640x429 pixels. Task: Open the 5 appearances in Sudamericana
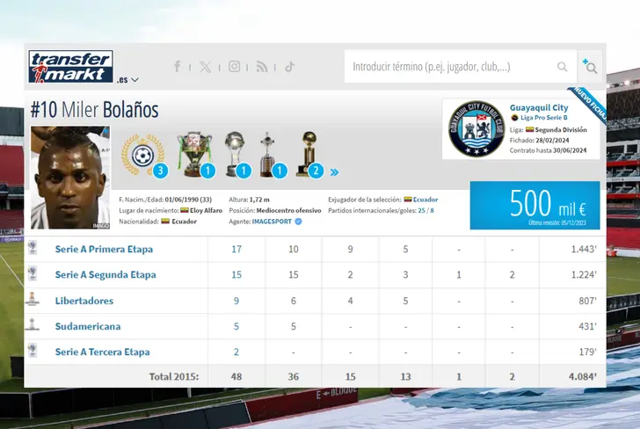(236, 326)
